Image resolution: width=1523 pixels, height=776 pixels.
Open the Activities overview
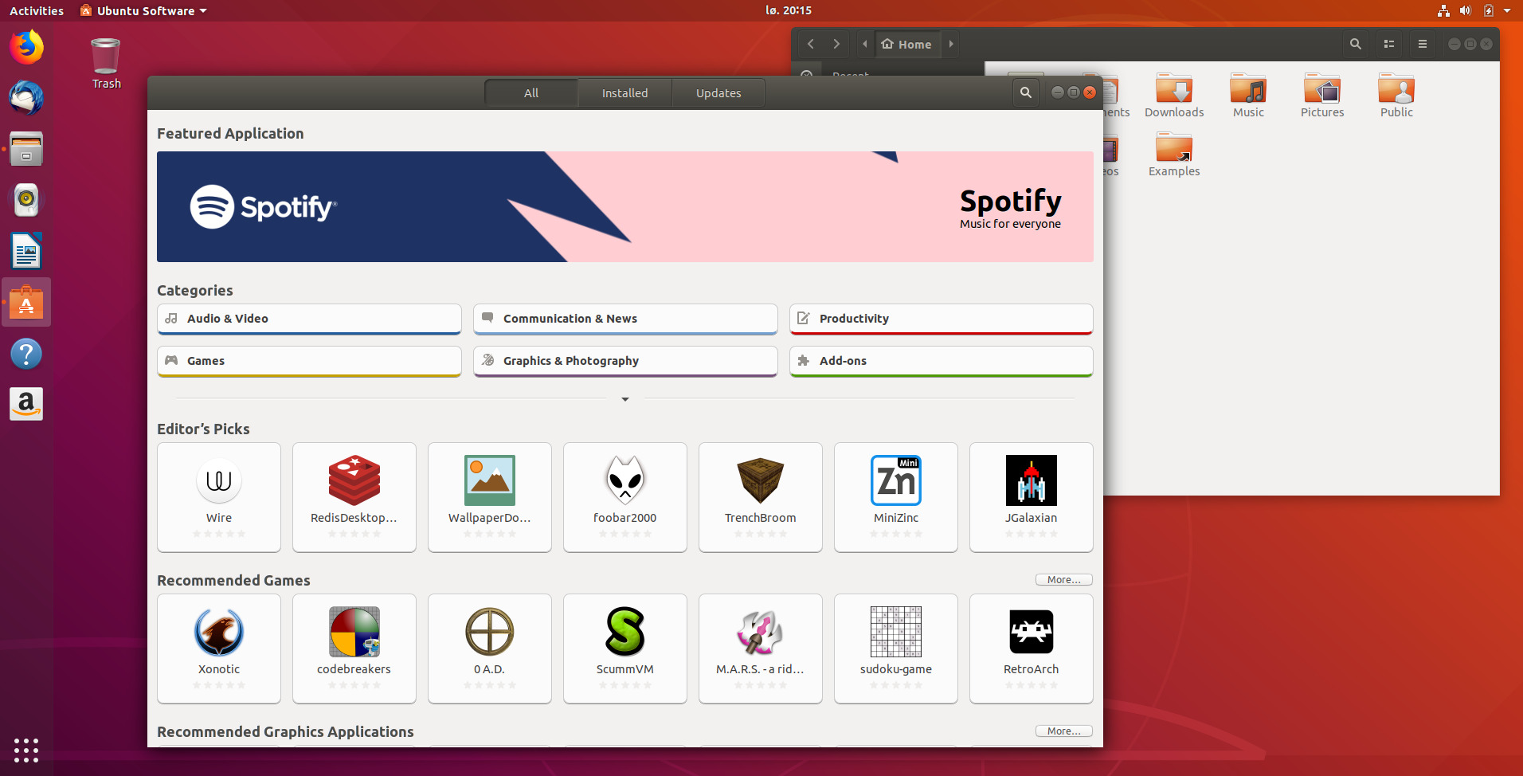(x=37, y=10)
